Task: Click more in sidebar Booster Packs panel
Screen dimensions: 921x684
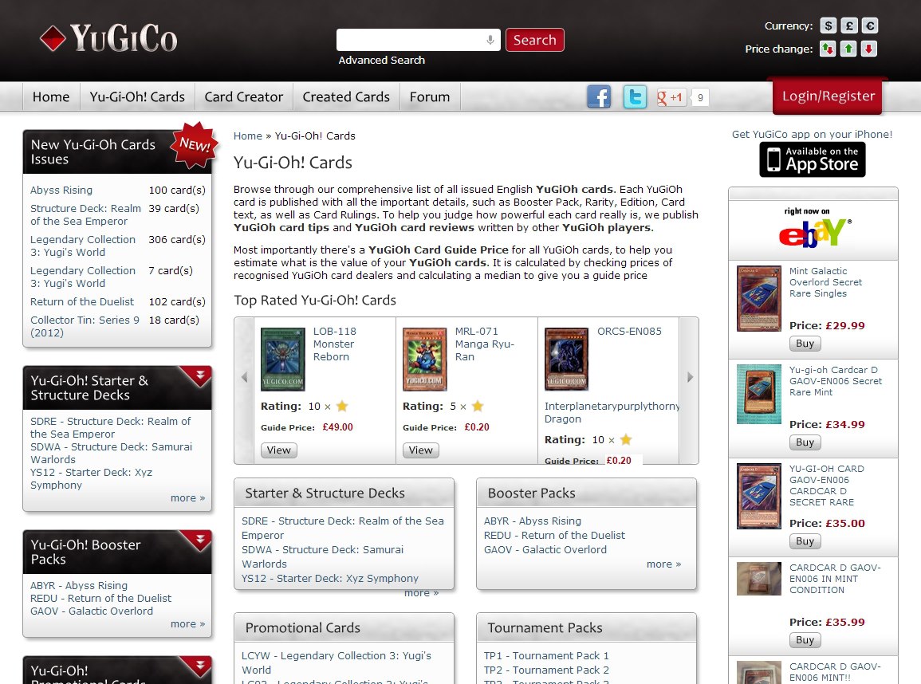Action: (187, 624)
